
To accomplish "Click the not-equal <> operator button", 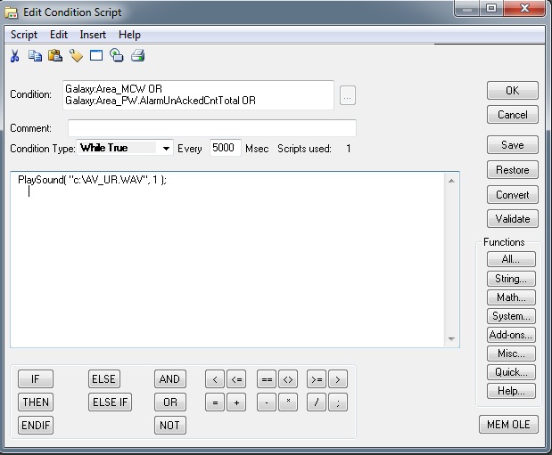I will click(287, 379).
